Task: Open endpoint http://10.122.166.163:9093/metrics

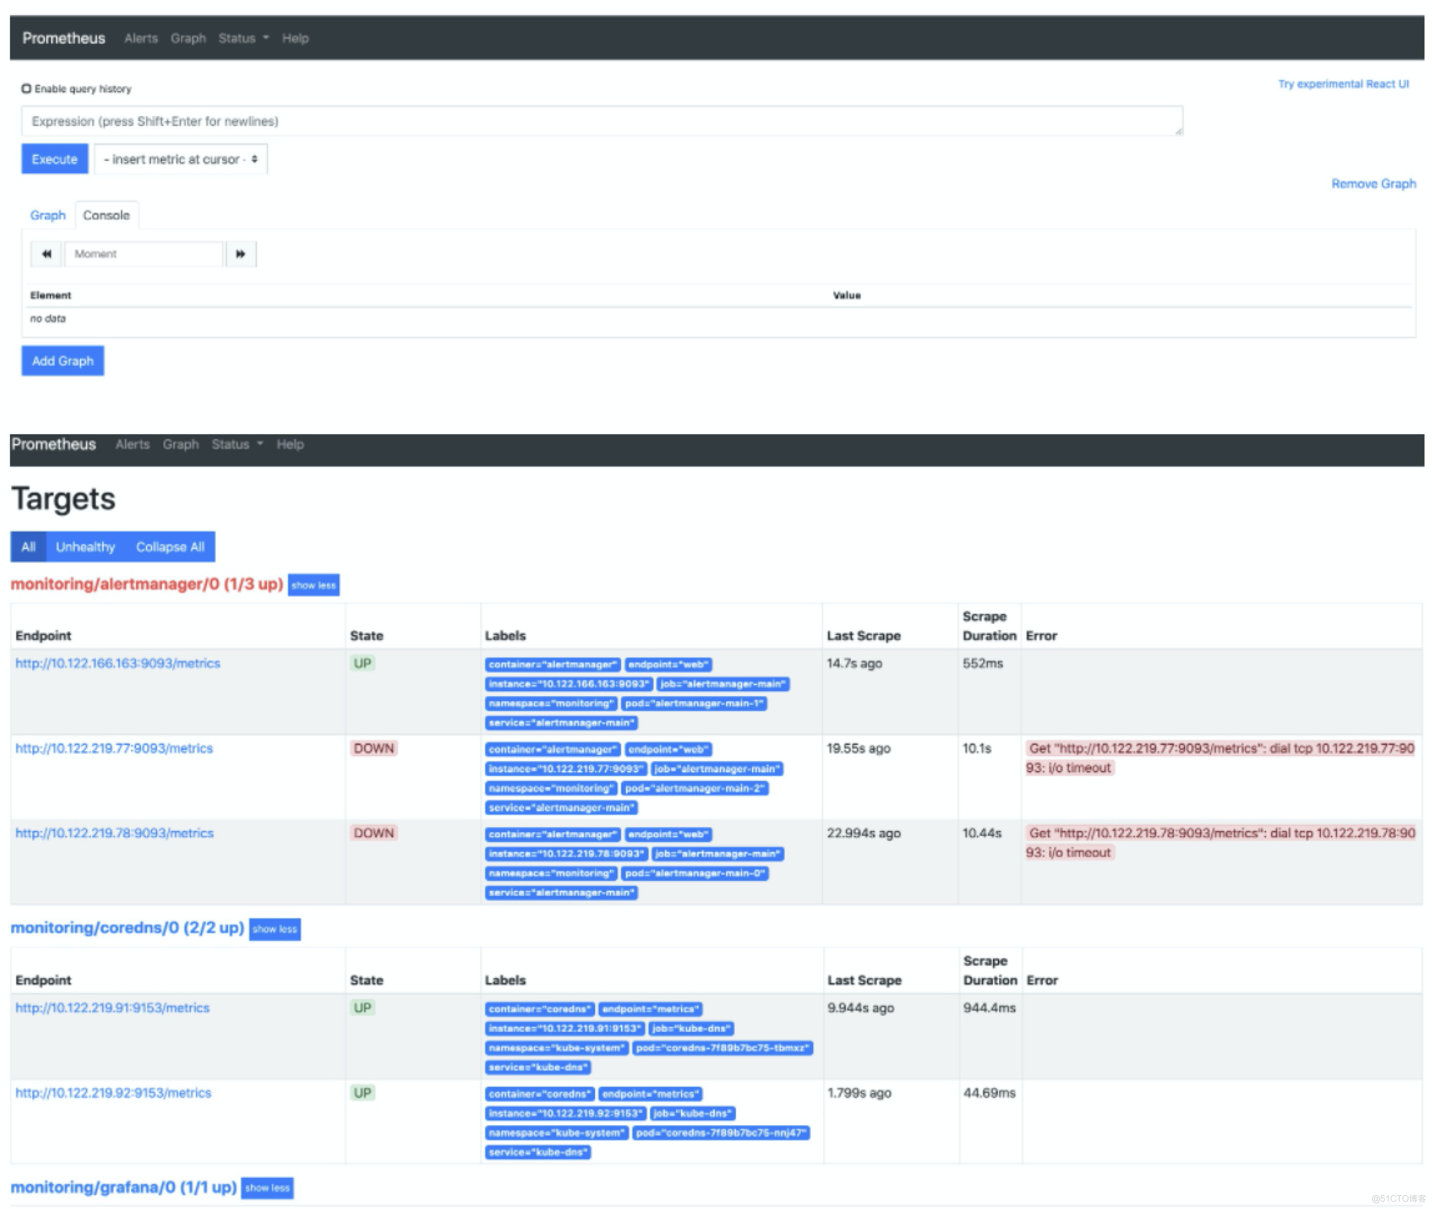Action: [118, 663]
